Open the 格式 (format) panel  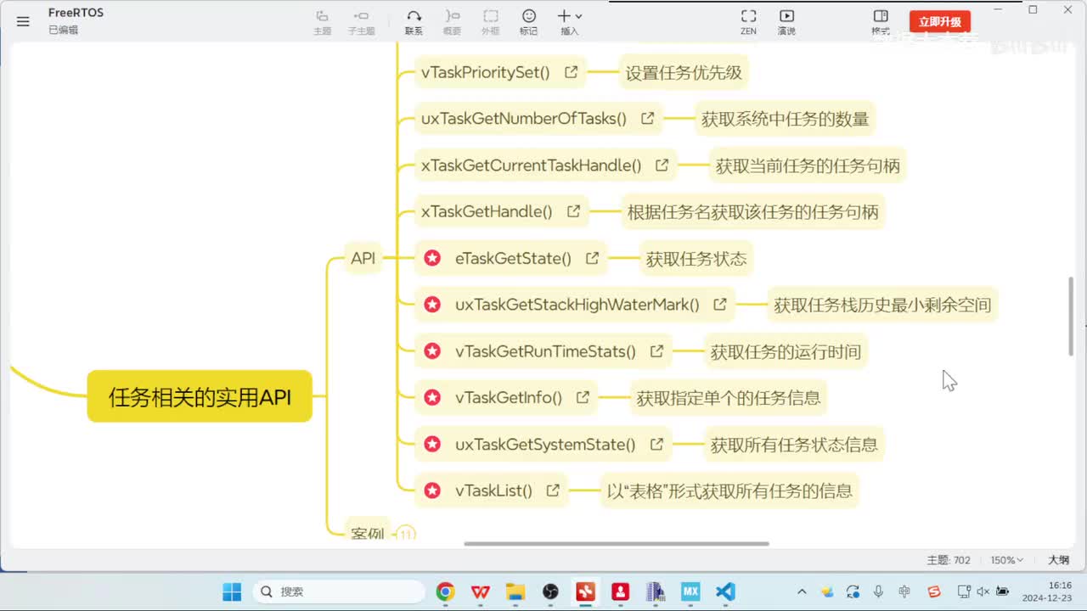point(881,23)
